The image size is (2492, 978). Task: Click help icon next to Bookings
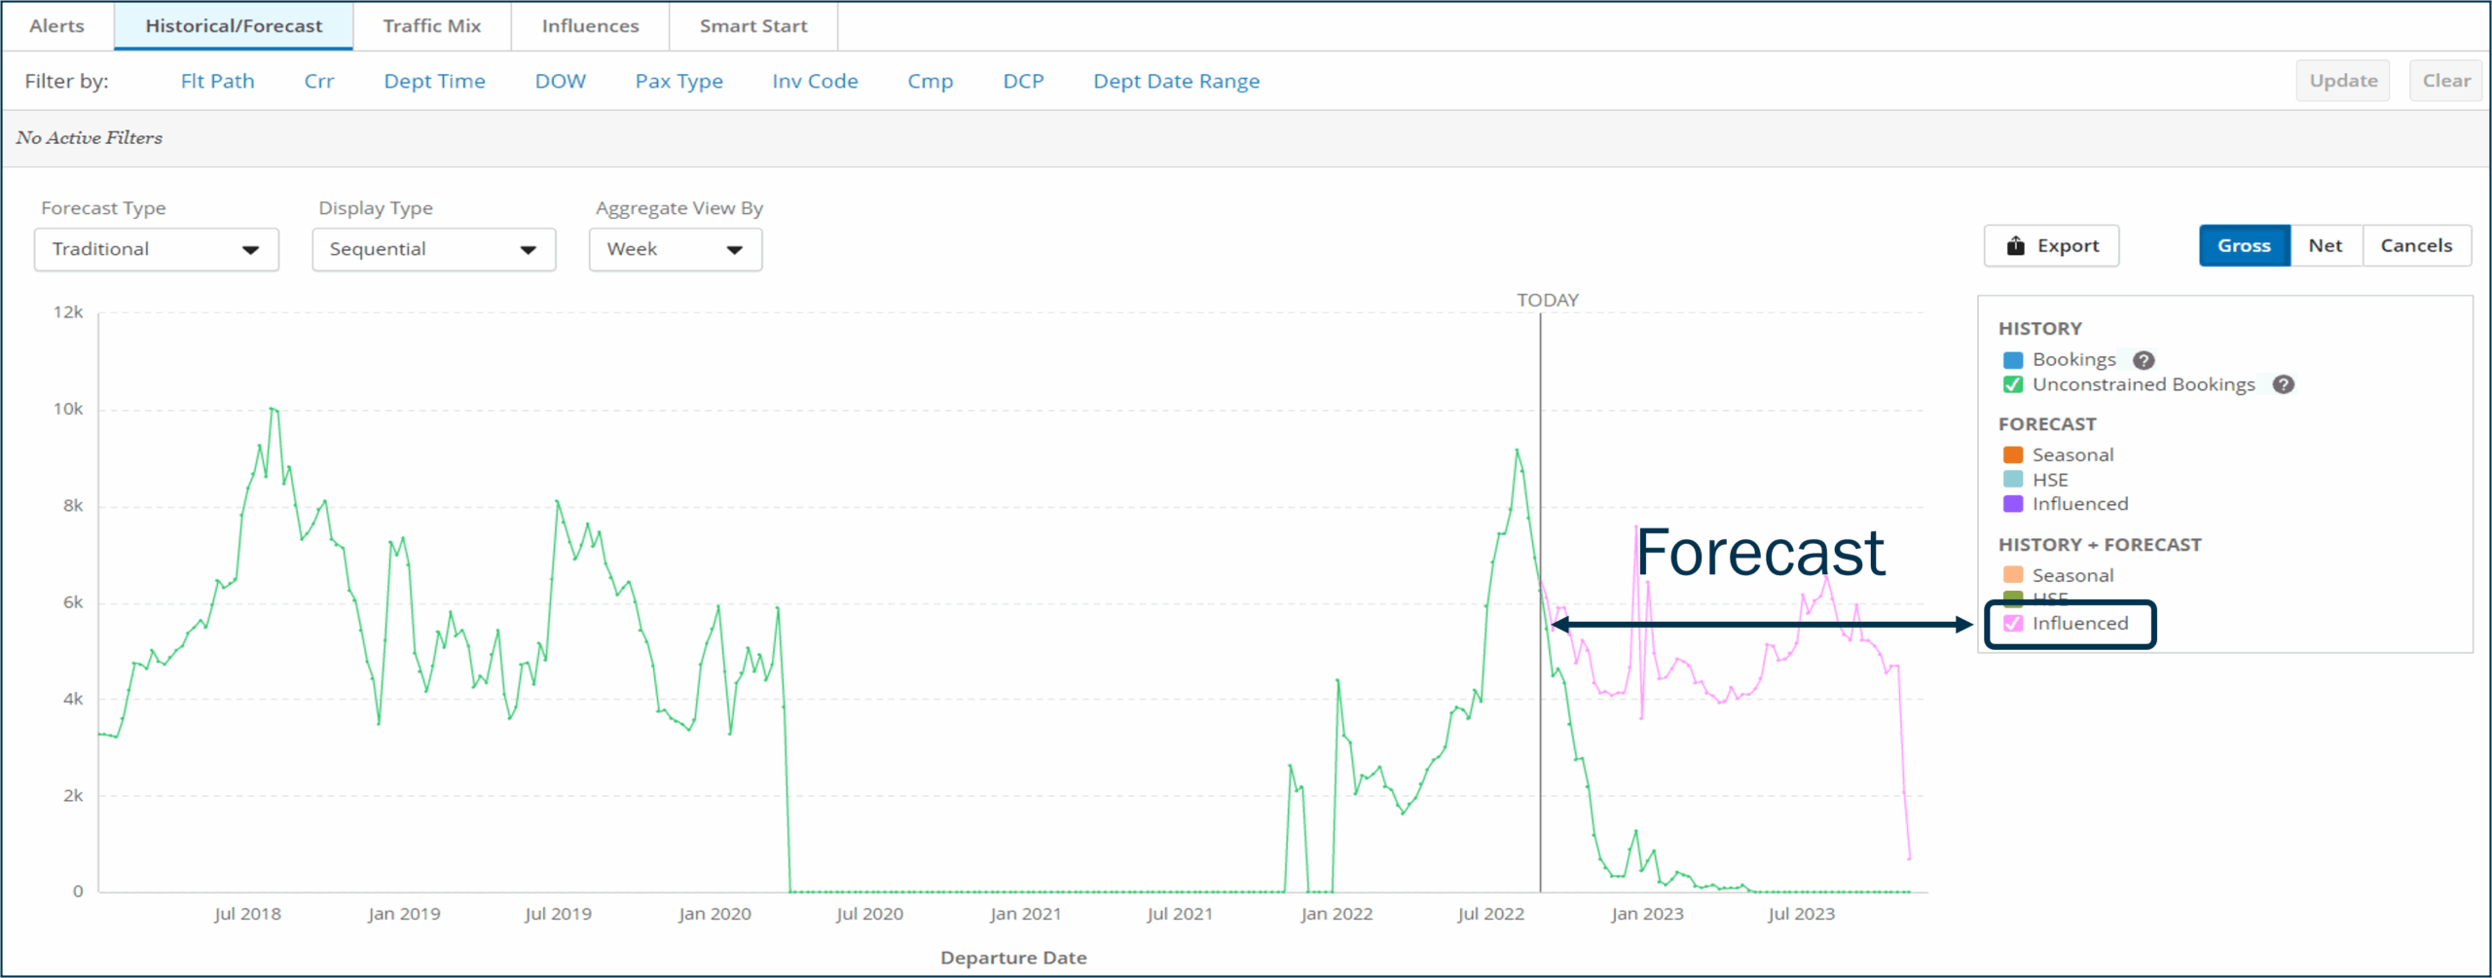(x=2143, y=360)
